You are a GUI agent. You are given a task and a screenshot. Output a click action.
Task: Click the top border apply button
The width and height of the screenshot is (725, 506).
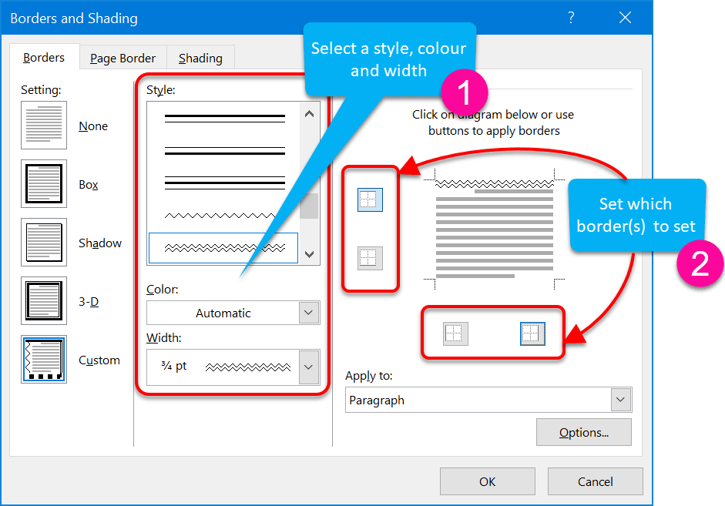click(371, 199)
